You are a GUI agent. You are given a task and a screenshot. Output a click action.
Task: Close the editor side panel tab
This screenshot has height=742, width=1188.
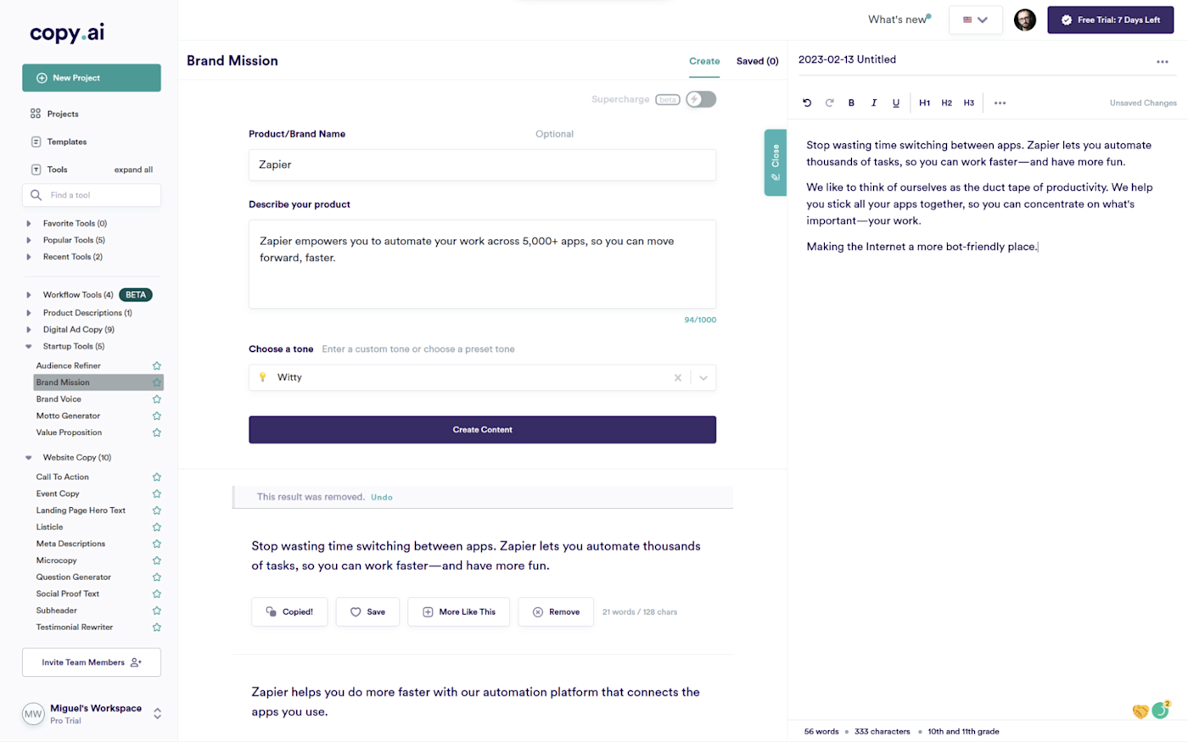point(775,163)
